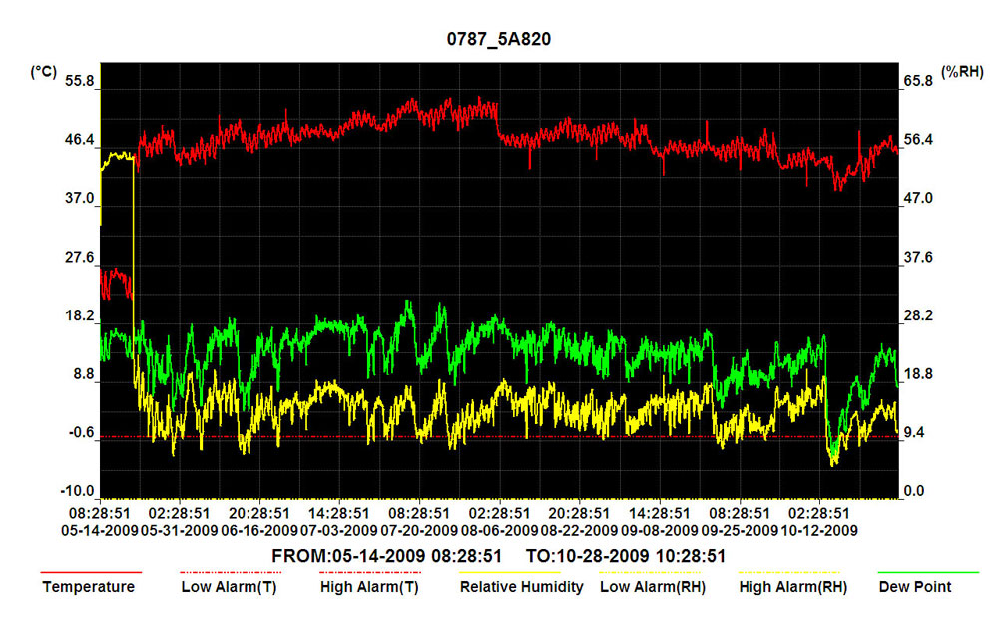
Task: Click the 10-12-2009 time axis label
Action: (x=819, y=530)
